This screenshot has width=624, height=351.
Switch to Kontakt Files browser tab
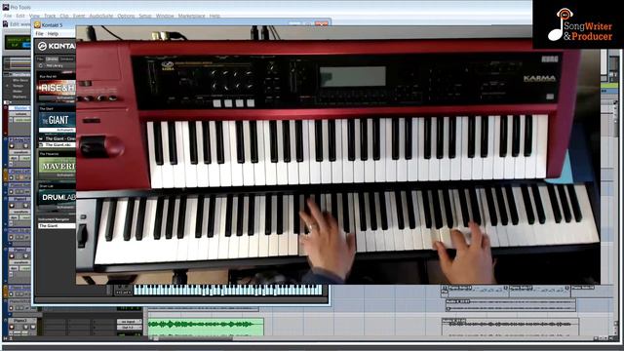[40, 58]
